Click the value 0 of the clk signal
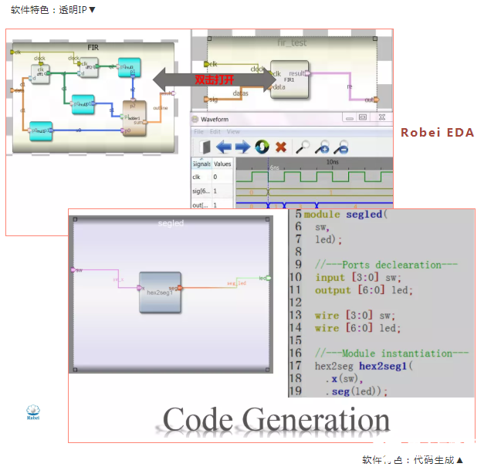This screenshot has width=484, height=467. (x=215, y=177)
